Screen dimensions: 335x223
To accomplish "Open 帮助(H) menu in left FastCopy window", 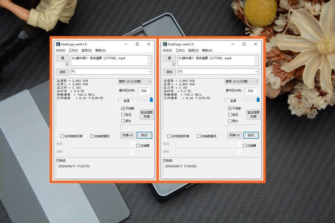I will [x=100, y=51].
